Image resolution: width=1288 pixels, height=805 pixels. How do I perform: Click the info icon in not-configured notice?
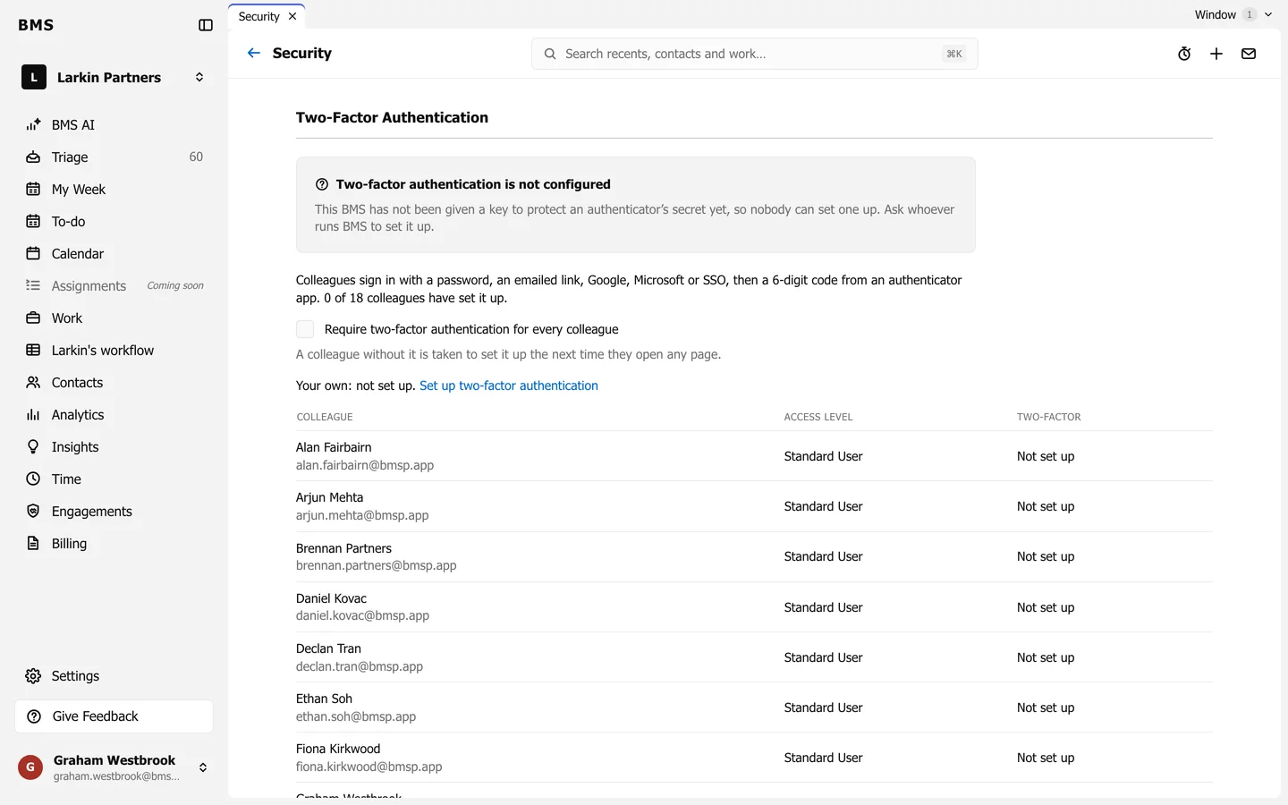point(322,184)
